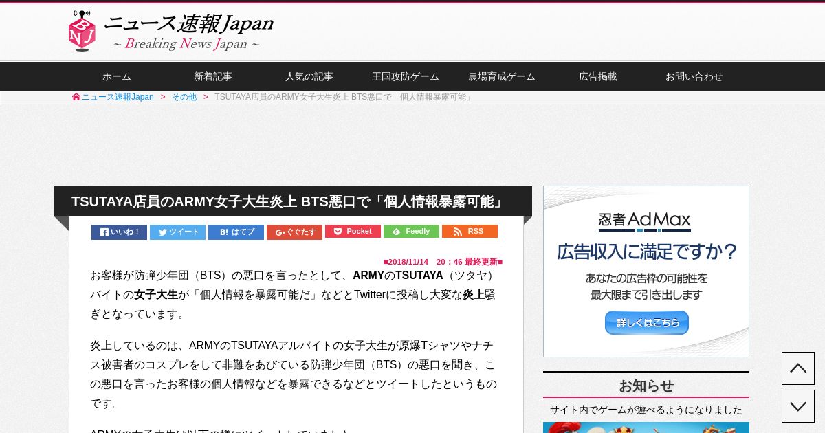Click 詳しくはこちら button in ad
The height and width of the screenshot is (433, 825).
[647, 322]
